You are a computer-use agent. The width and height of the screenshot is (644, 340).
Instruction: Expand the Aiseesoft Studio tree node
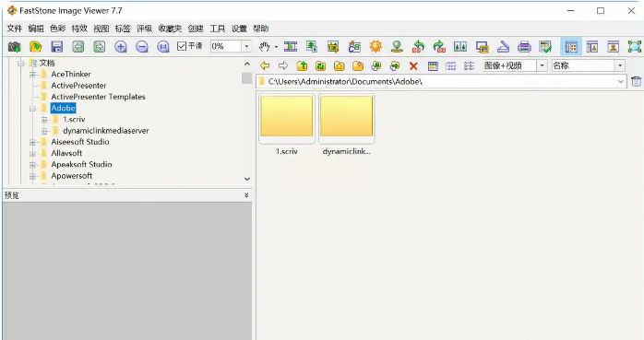(32, 142)
